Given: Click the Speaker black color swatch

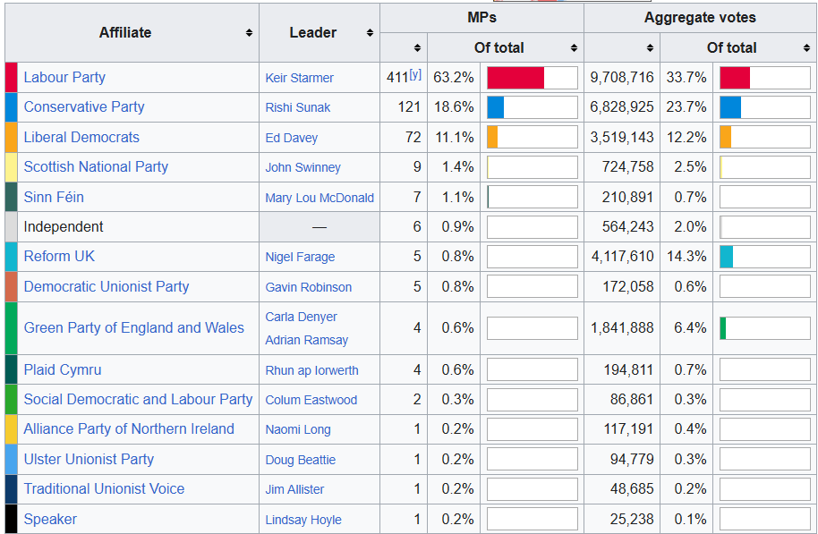Looking at the screenshot, I should point(12,519).
